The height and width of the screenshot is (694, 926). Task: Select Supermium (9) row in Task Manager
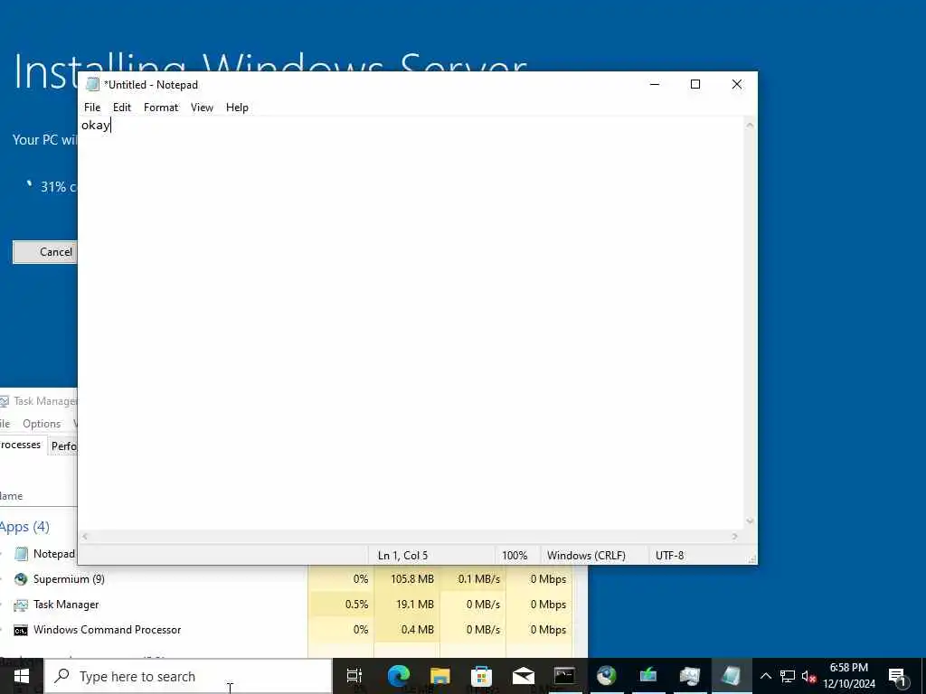click(286, 579)
